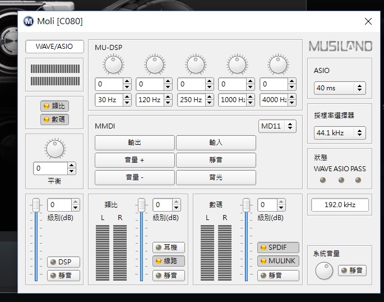Click the 平衡 balance knob
Image resolution: width=384 pixels, height=302 pixels.
(55, 149)
